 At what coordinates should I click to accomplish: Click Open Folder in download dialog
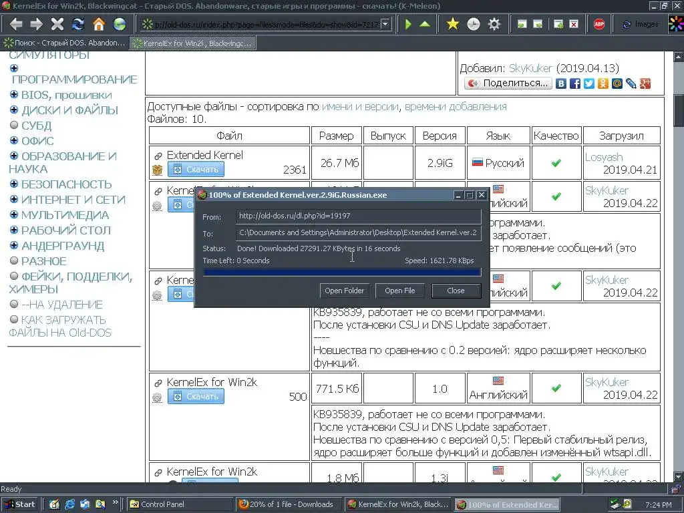point(344,291)
